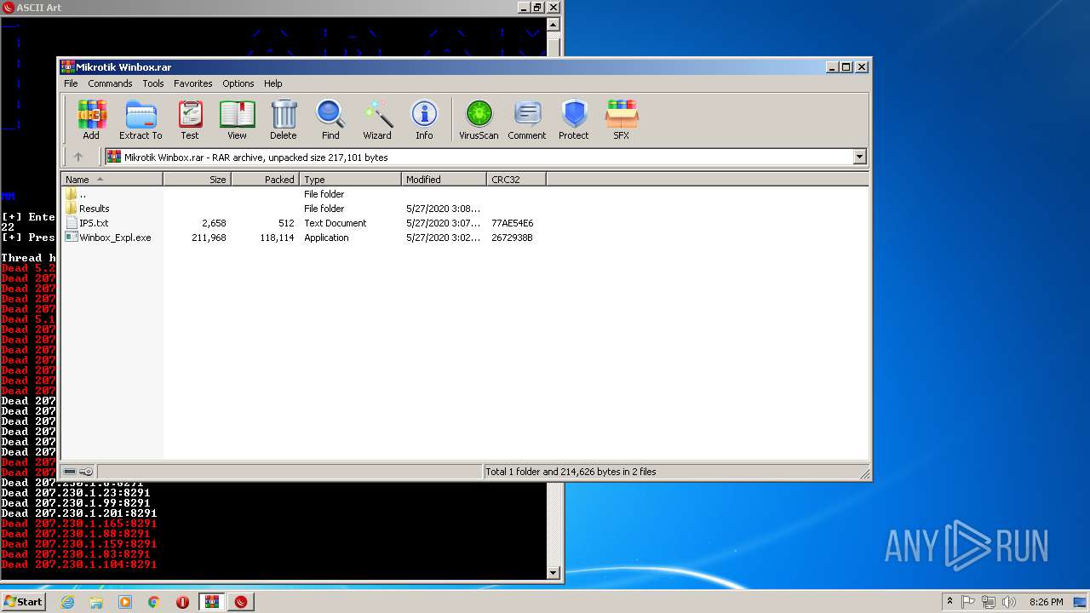1090x613 pixels.
Task: Click the 77AE54E6 CRC32 value
Action: tap(513, 223)
